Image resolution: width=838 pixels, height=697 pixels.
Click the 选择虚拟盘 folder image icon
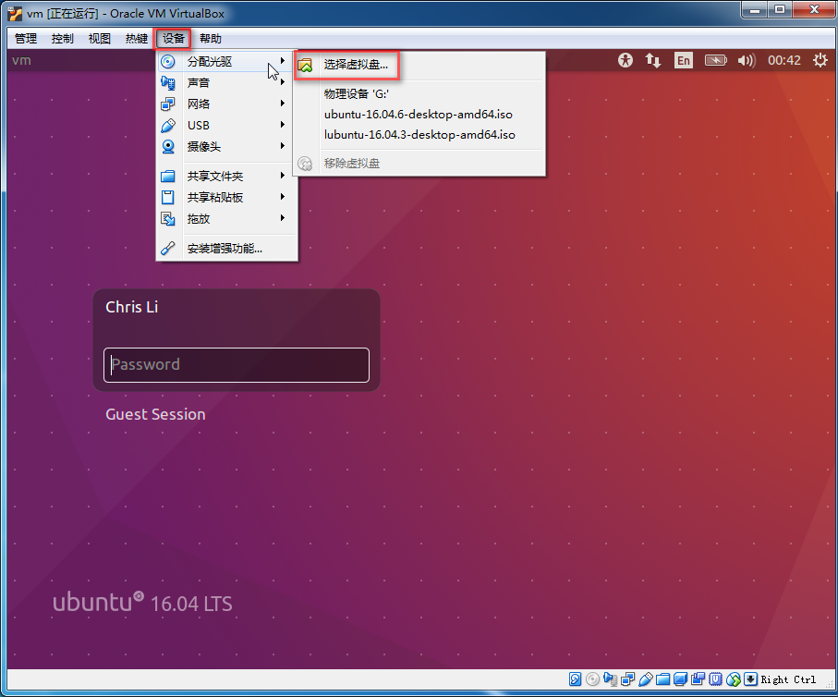tap(305, 66)
